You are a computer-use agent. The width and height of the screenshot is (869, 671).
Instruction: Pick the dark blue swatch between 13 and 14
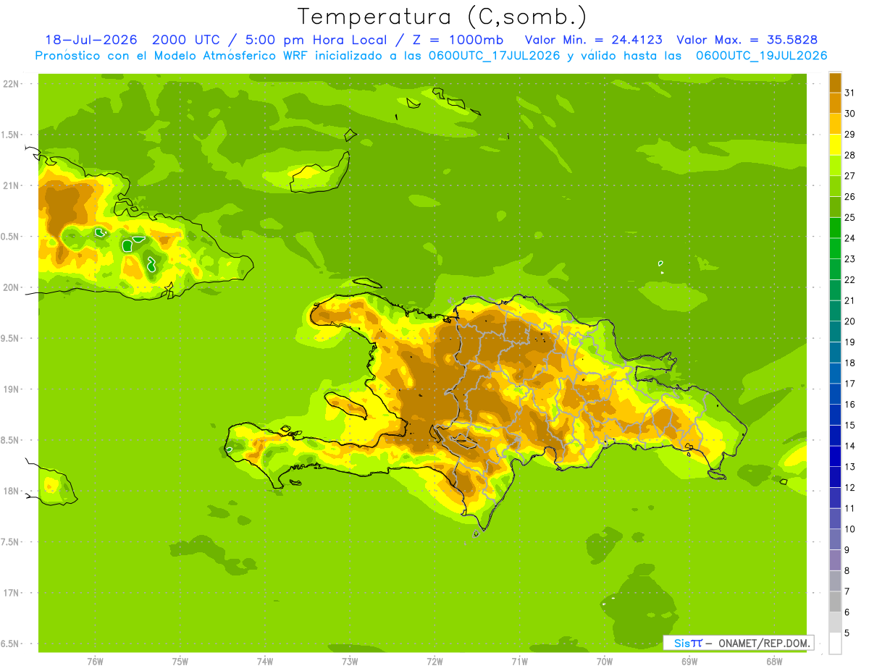click(835, 456)
